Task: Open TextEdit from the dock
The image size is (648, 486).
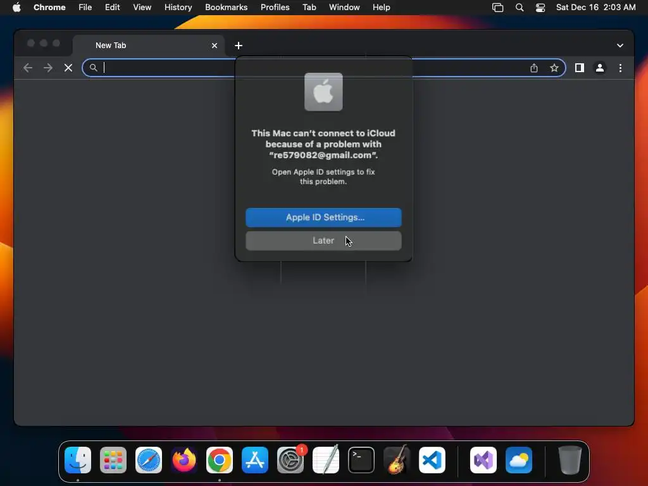Action: [326, 460]
